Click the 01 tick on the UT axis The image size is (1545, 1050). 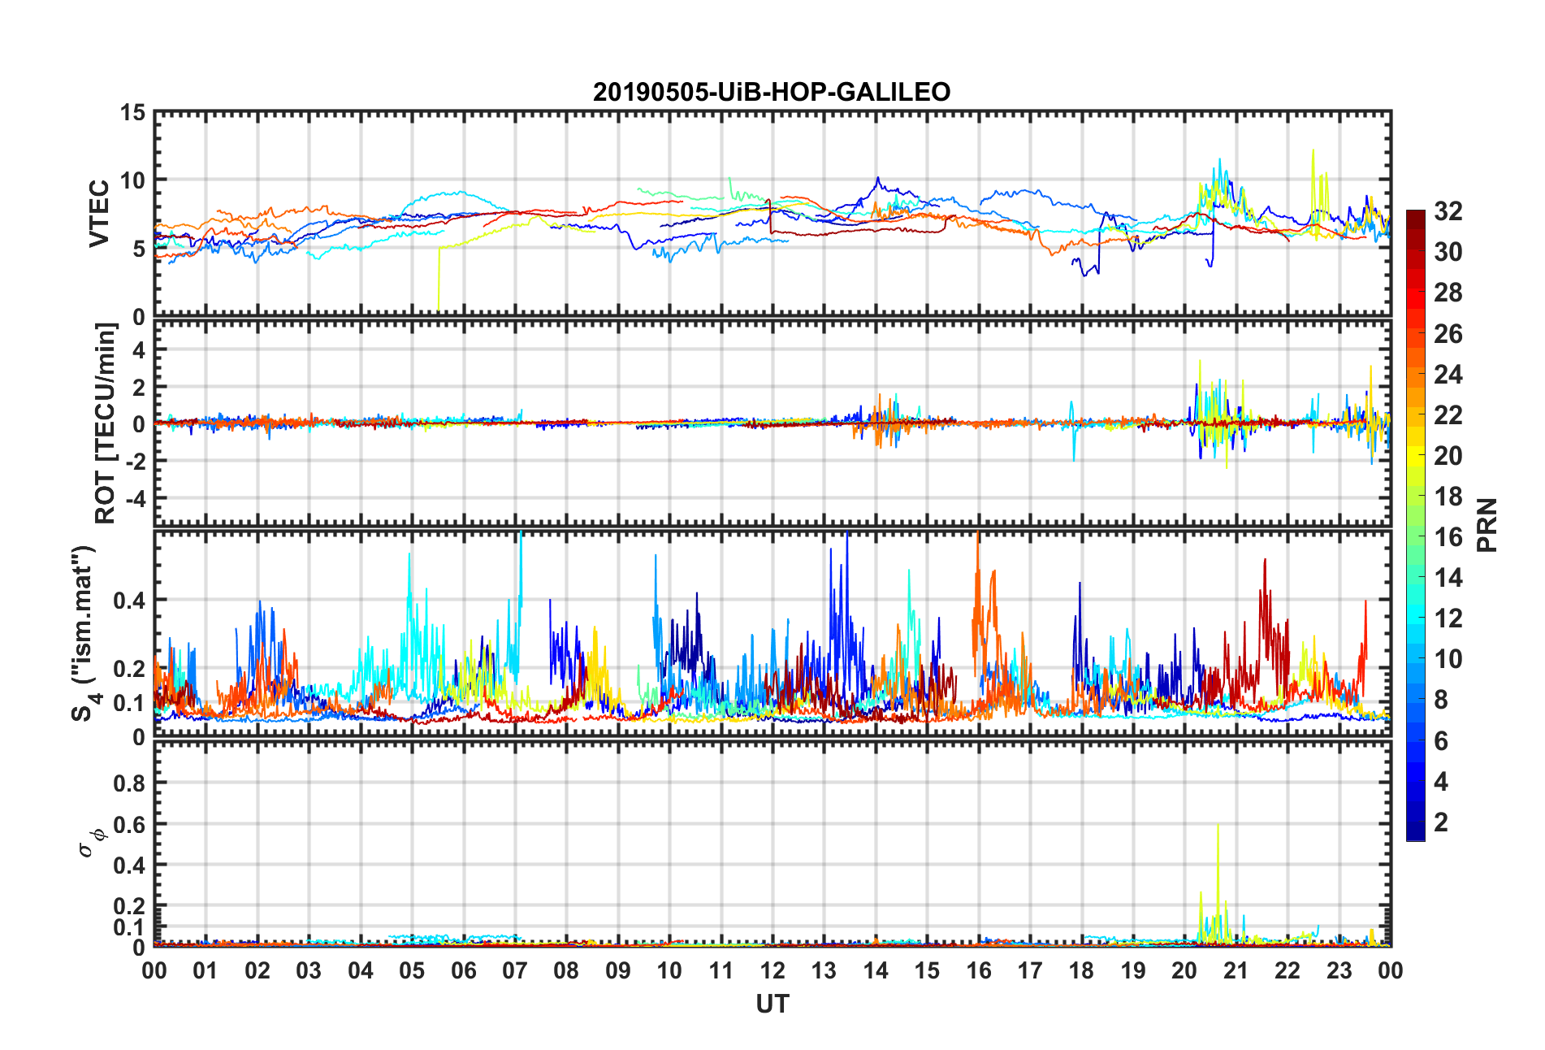point(206,970)
